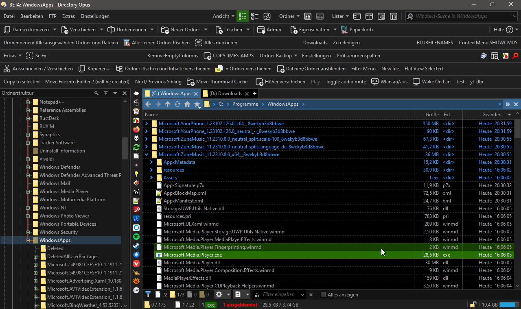Go up one folder with up arrow
The image size is (521, 309).
(x=168, y=104)
